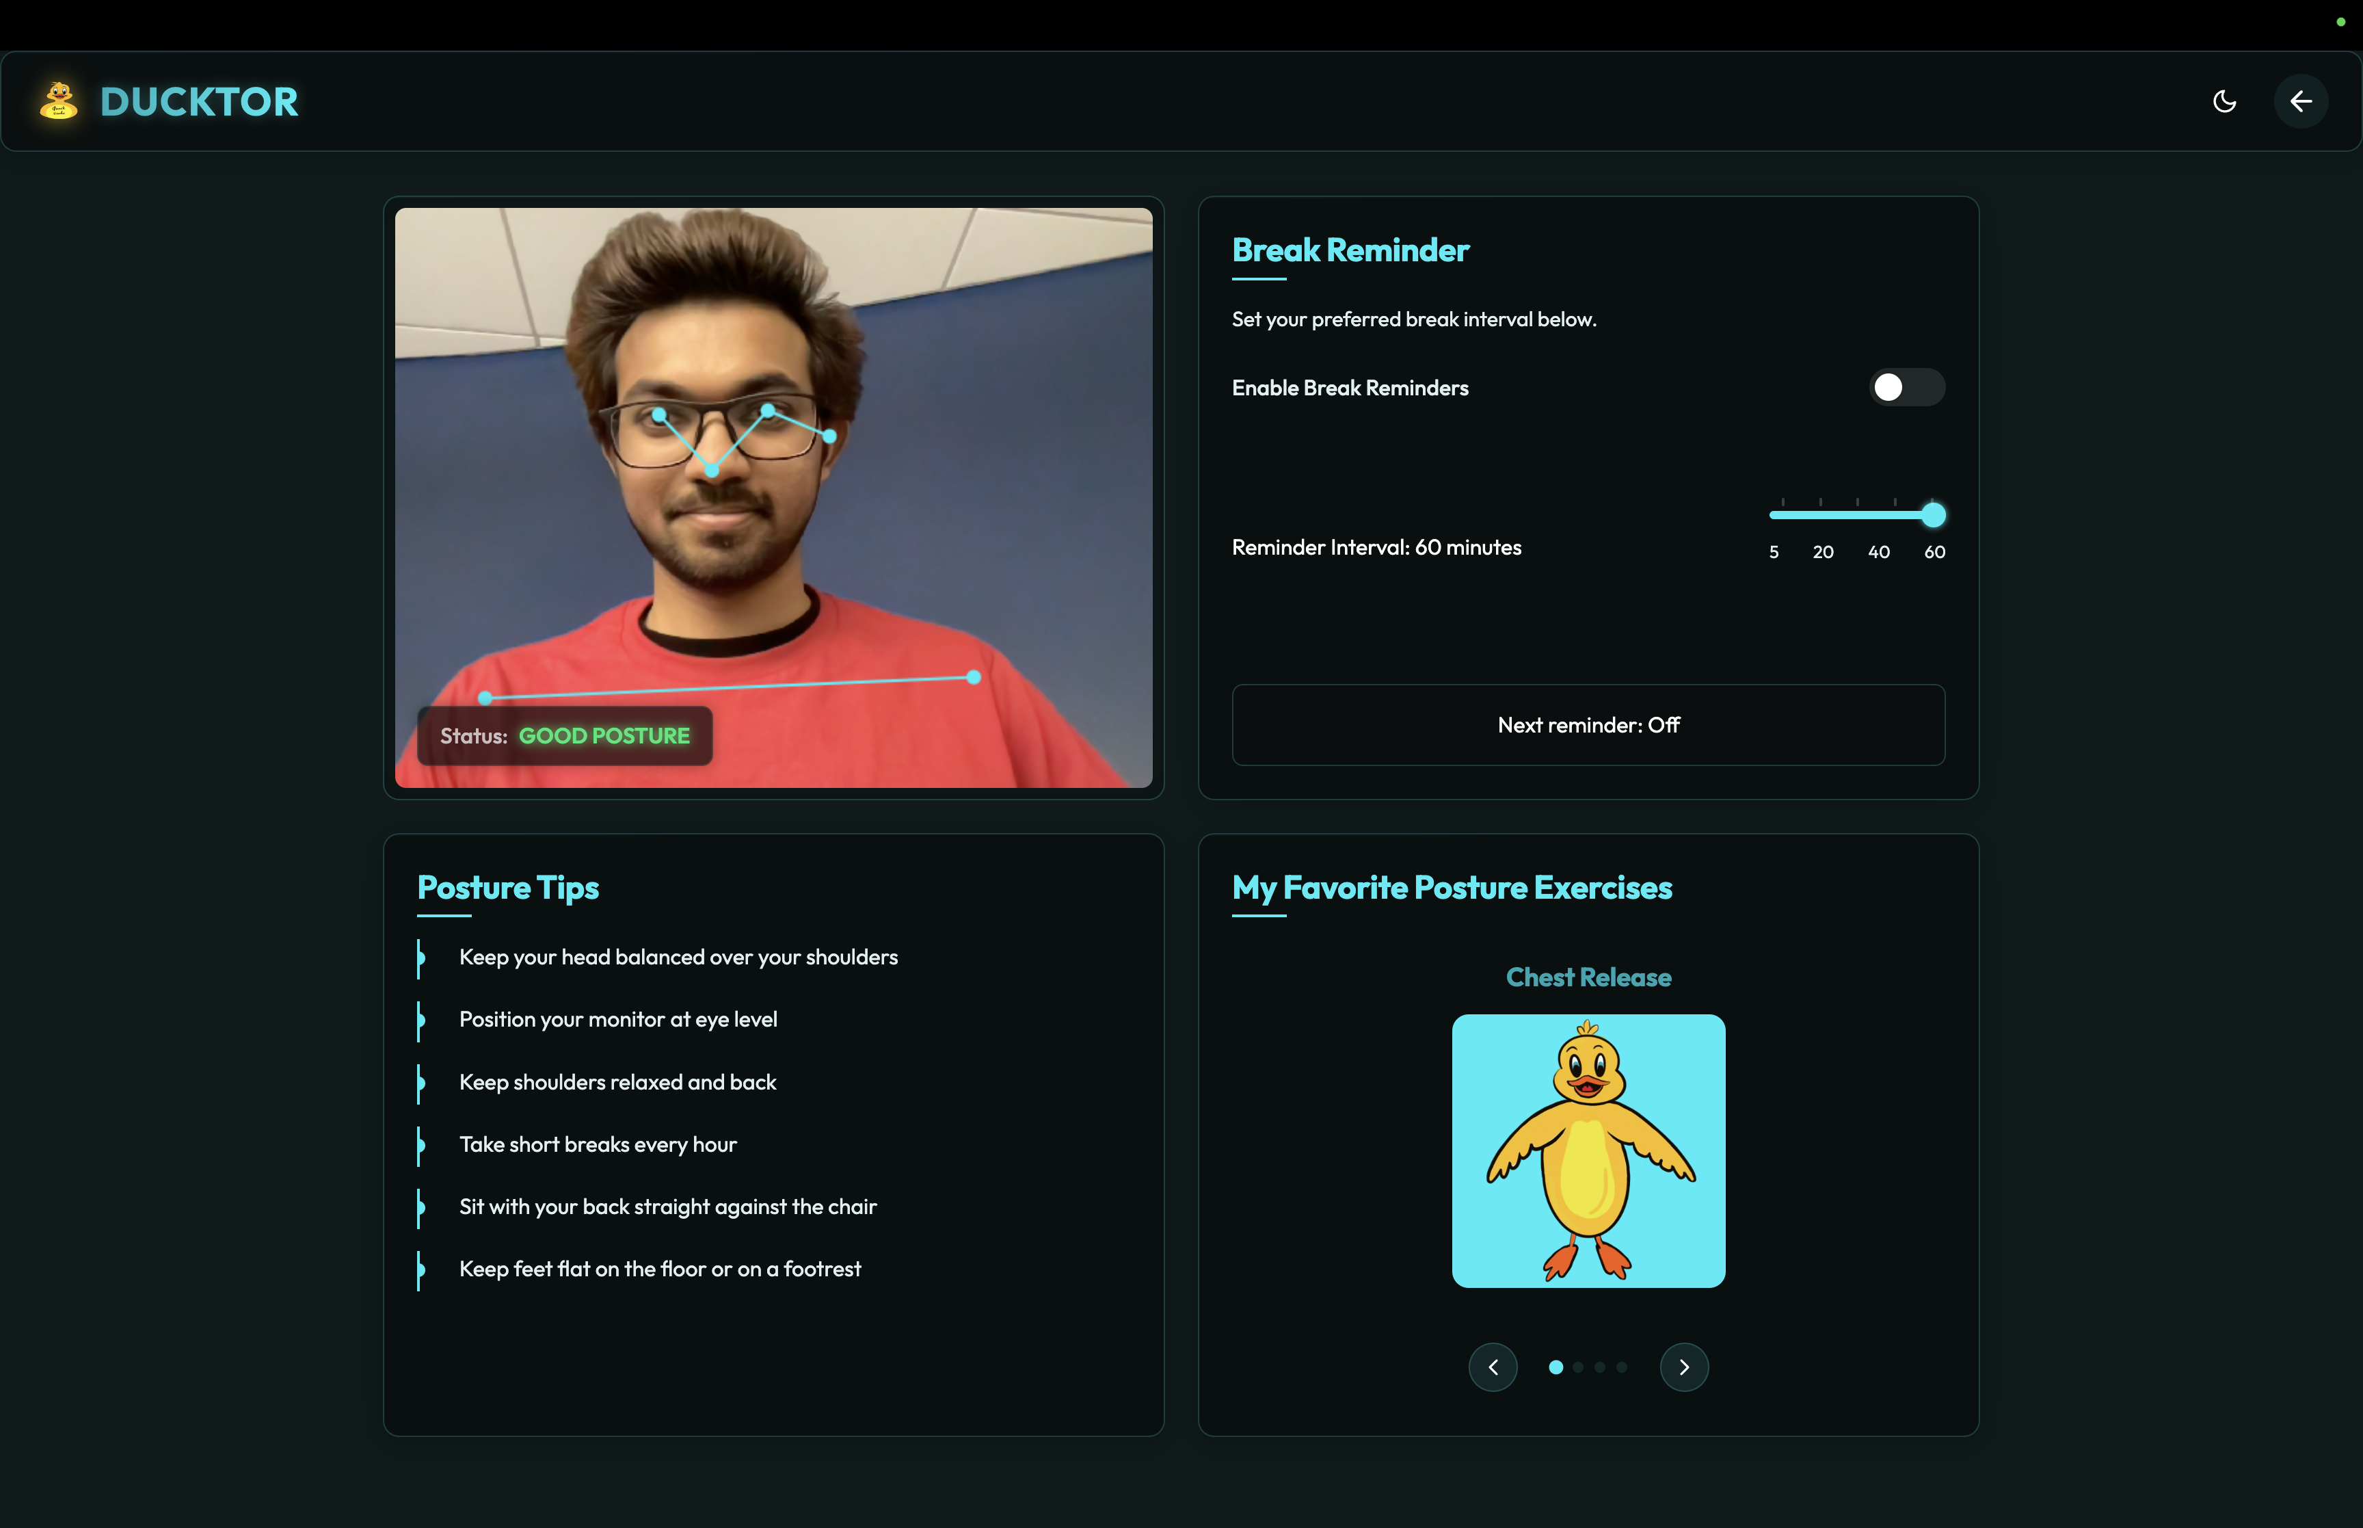Select the fourth carousel dot
This screenshot has height=1528, width=2363.
1621,1367
